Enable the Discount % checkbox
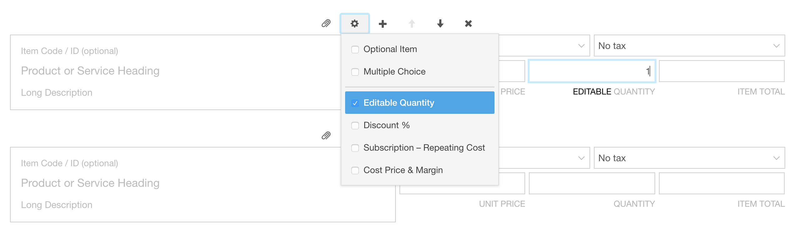This screenshot has width=794, height=232. (355, 125)
